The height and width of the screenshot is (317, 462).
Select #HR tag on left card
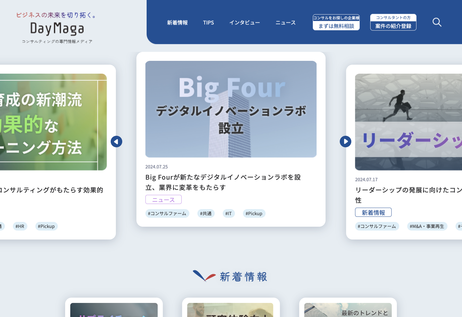point(20,226)
